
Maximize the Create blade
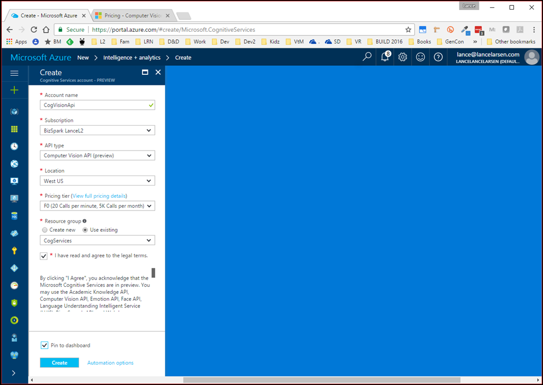145,72
